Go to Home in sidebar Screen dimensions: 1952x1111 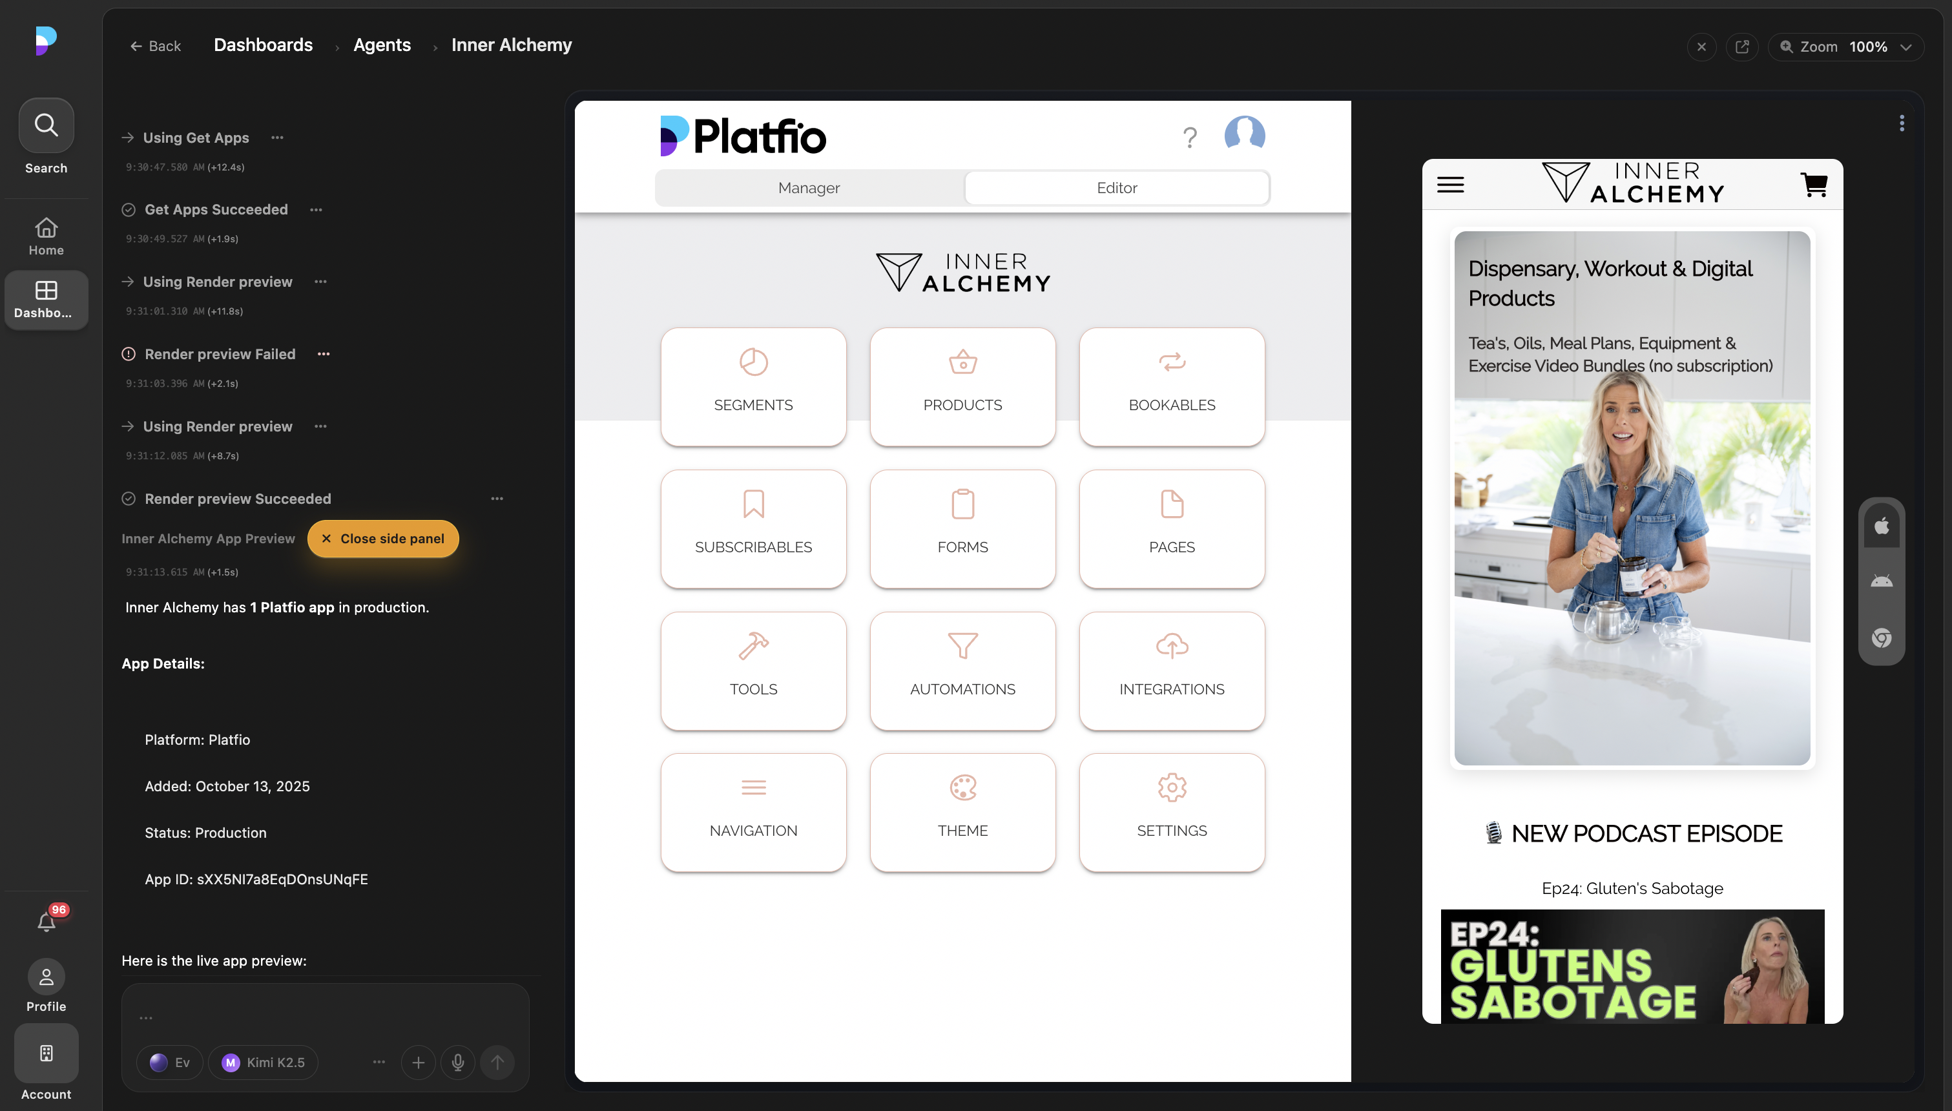tap(46, 236)
